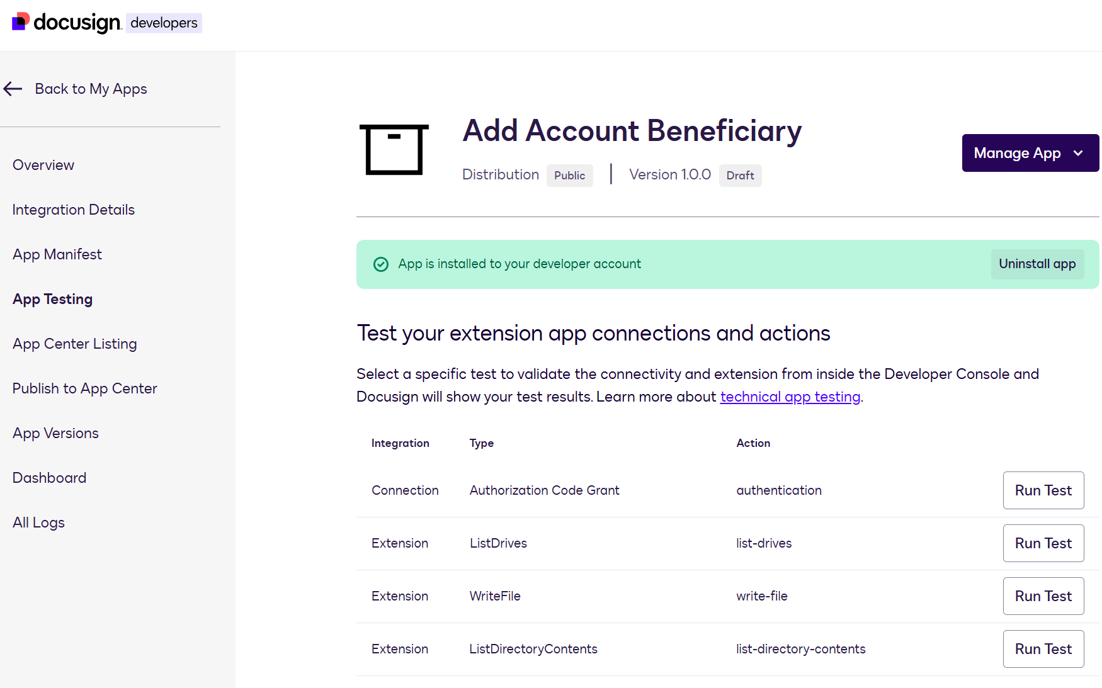Click the app box logo icon

[x=394, y=150]
